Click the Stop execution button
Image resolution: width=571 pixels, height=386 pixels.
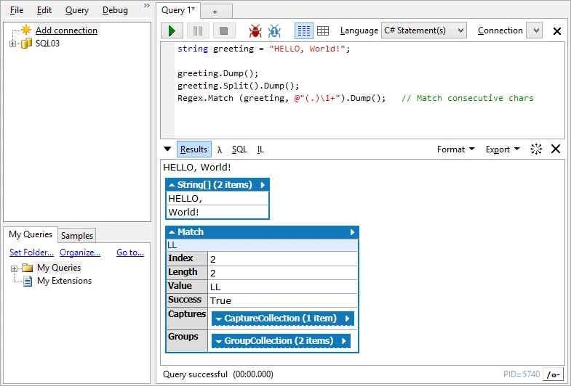(223, 31)
